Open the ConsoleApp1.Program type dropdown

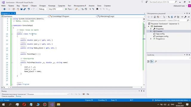click(73, 16)
